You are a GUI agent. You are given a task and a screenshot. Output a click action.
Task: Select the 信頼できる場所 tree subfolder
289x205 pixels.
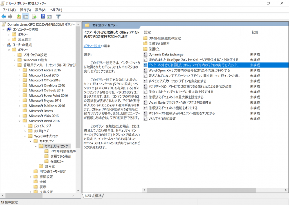pyautogui.click(x=61, y=156)
